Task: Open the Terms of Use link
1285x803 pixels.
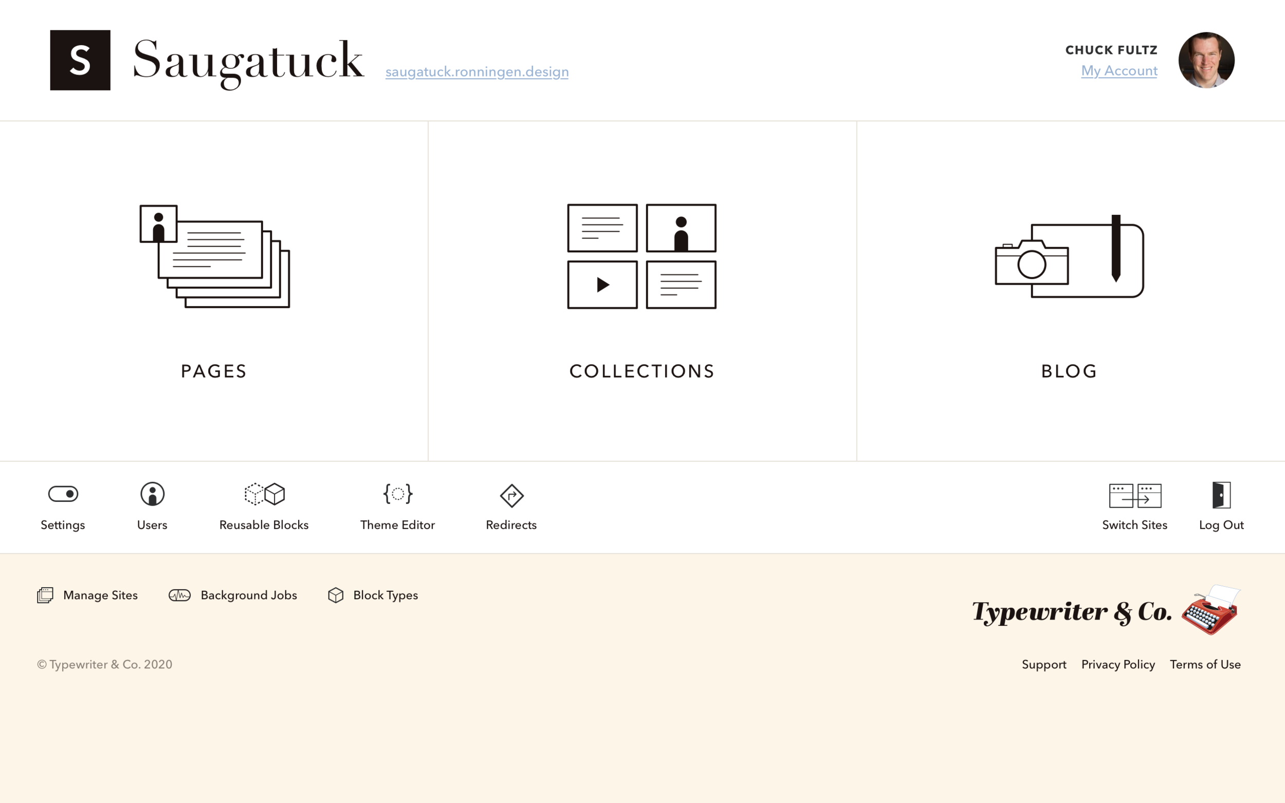Action: point(1205,664)
